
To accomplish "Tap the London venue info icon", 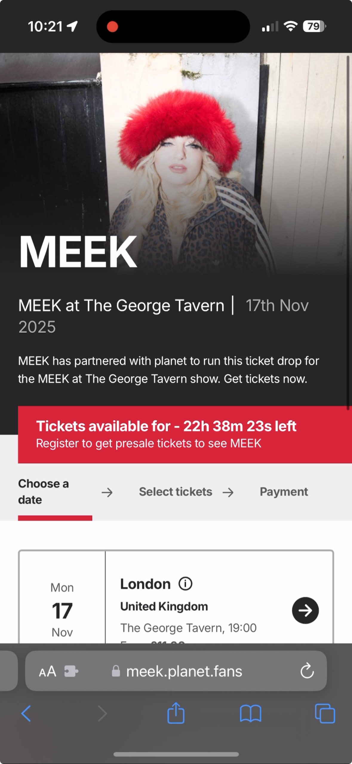I will (185, 583).
